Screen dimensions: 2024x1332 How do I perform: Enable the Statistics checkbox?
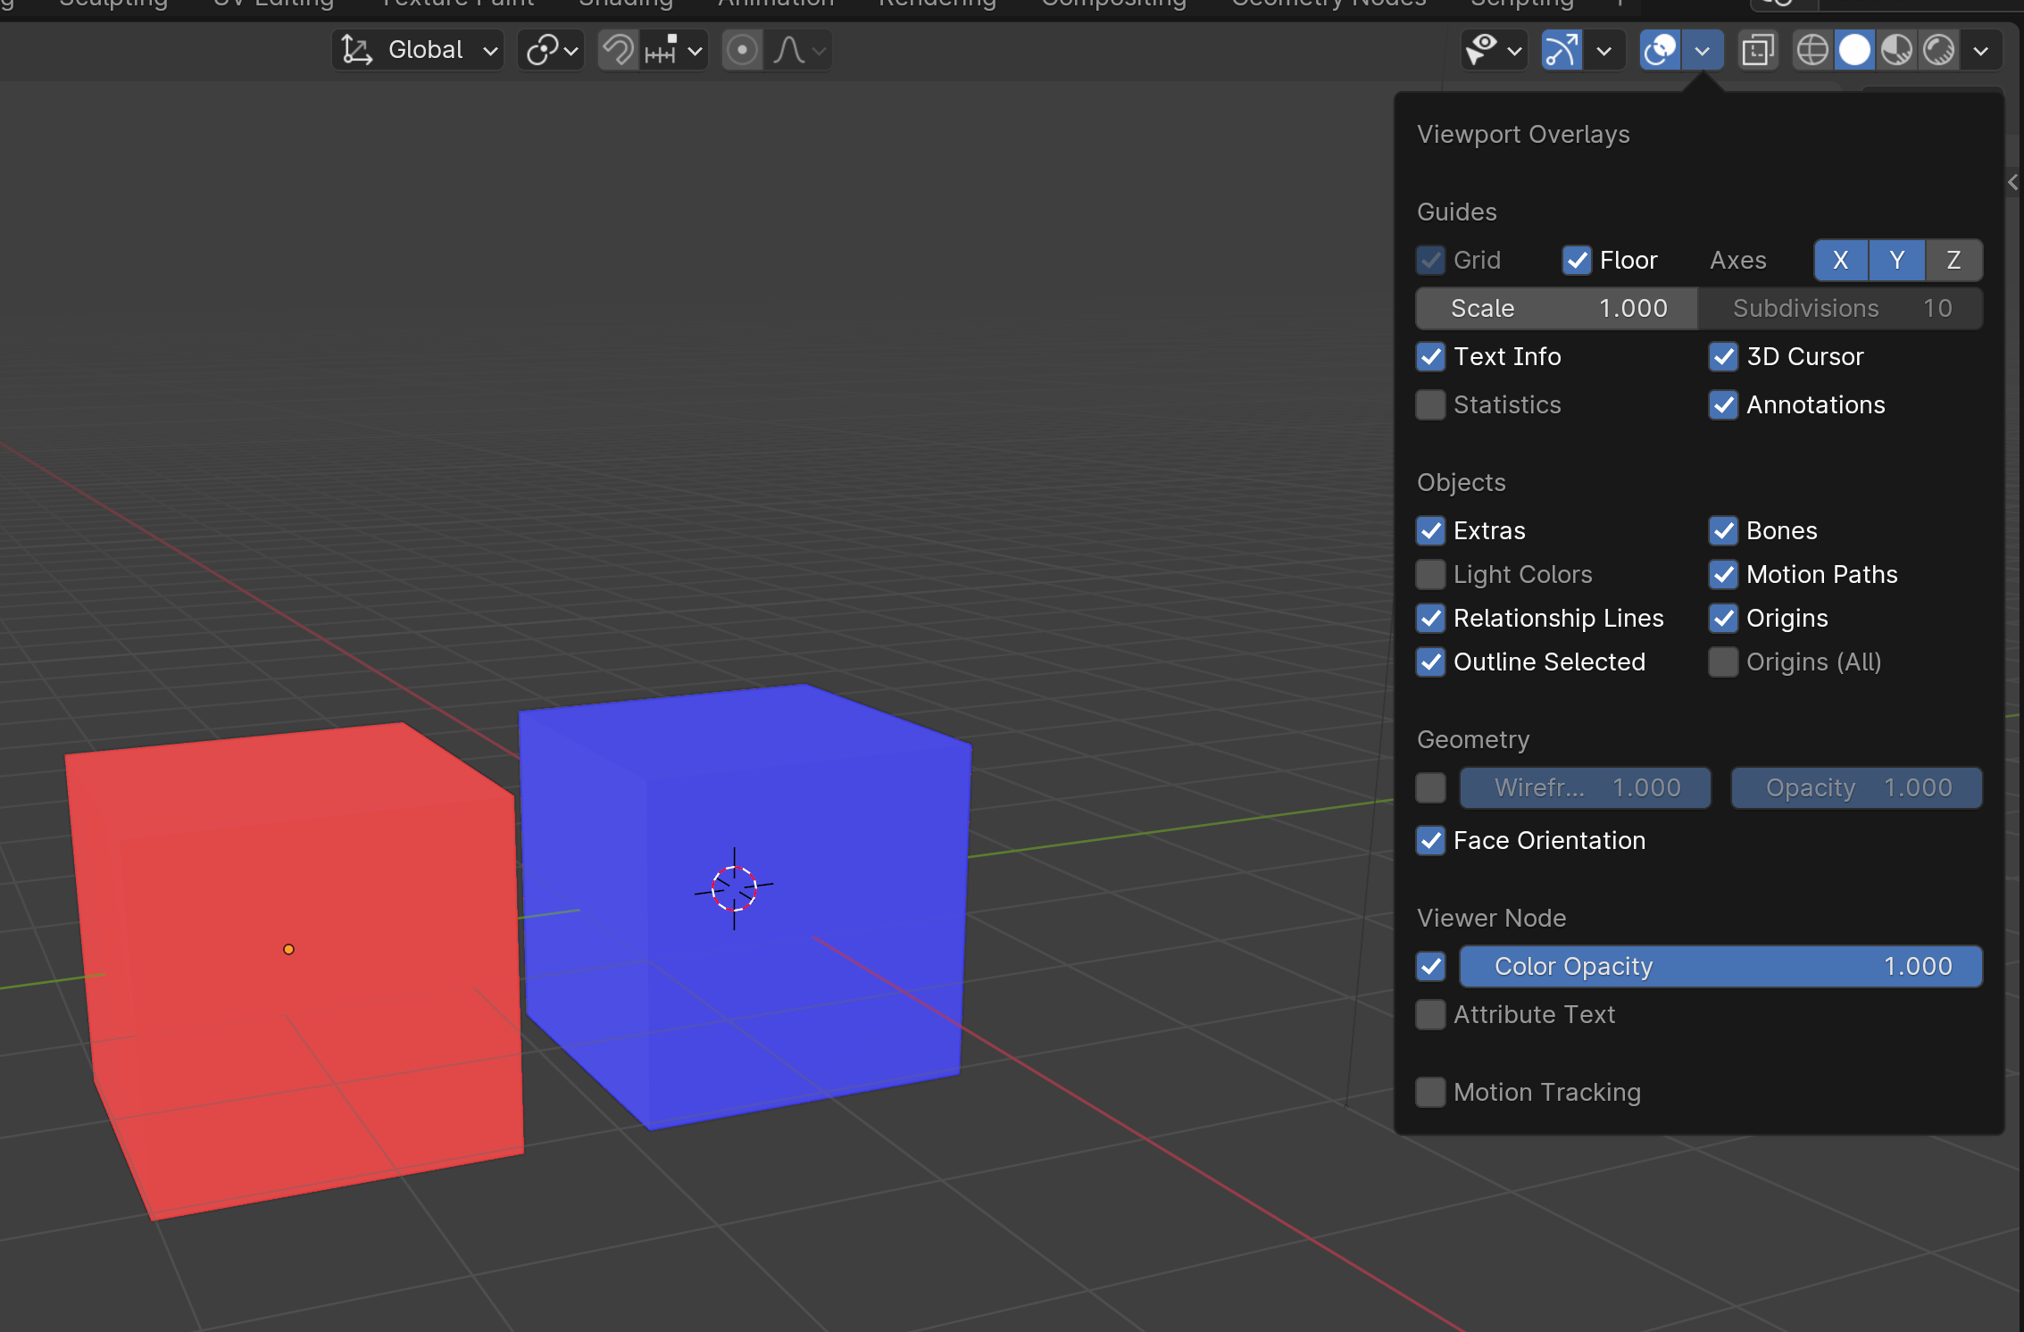pyautogui.click(x=1431, y=405)
